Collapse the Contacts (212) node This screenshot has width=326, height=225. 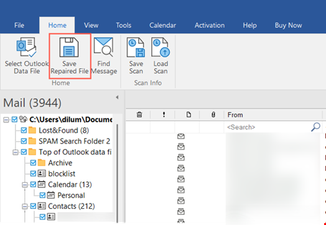(x=25, y=206)
